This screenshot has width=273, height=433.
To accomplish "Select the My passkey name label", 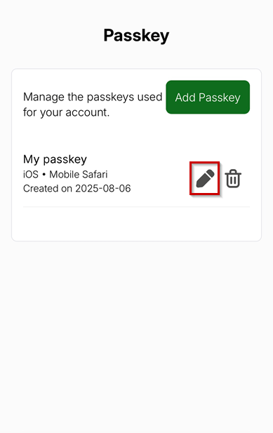I will point(55,159).
